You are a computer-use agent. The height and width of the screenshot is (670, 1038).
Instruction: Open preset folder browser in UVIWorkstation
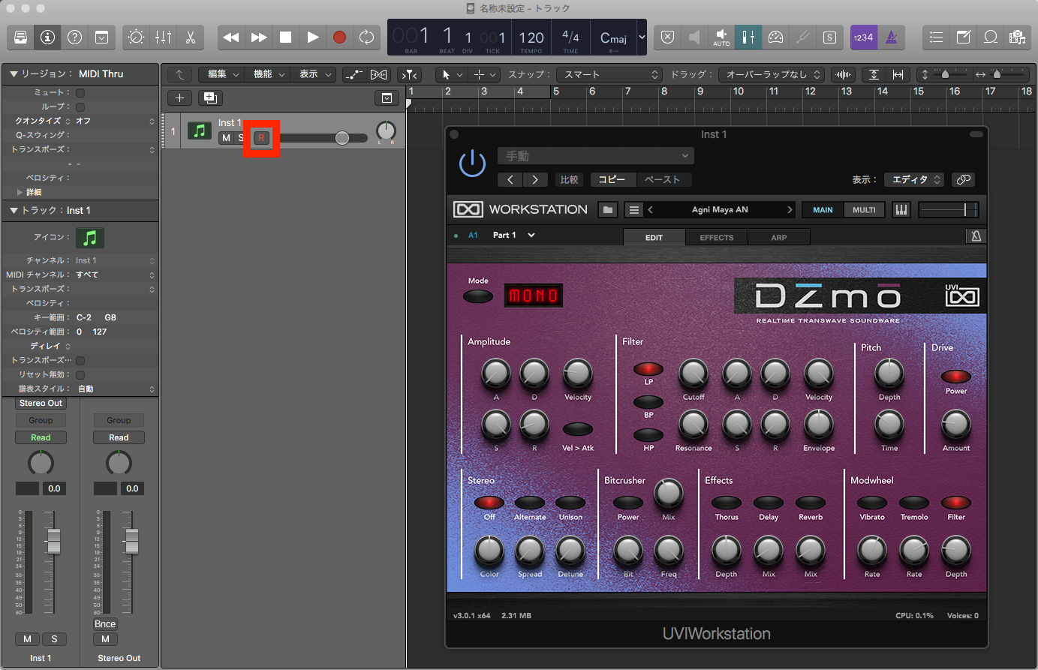(608, 210)
